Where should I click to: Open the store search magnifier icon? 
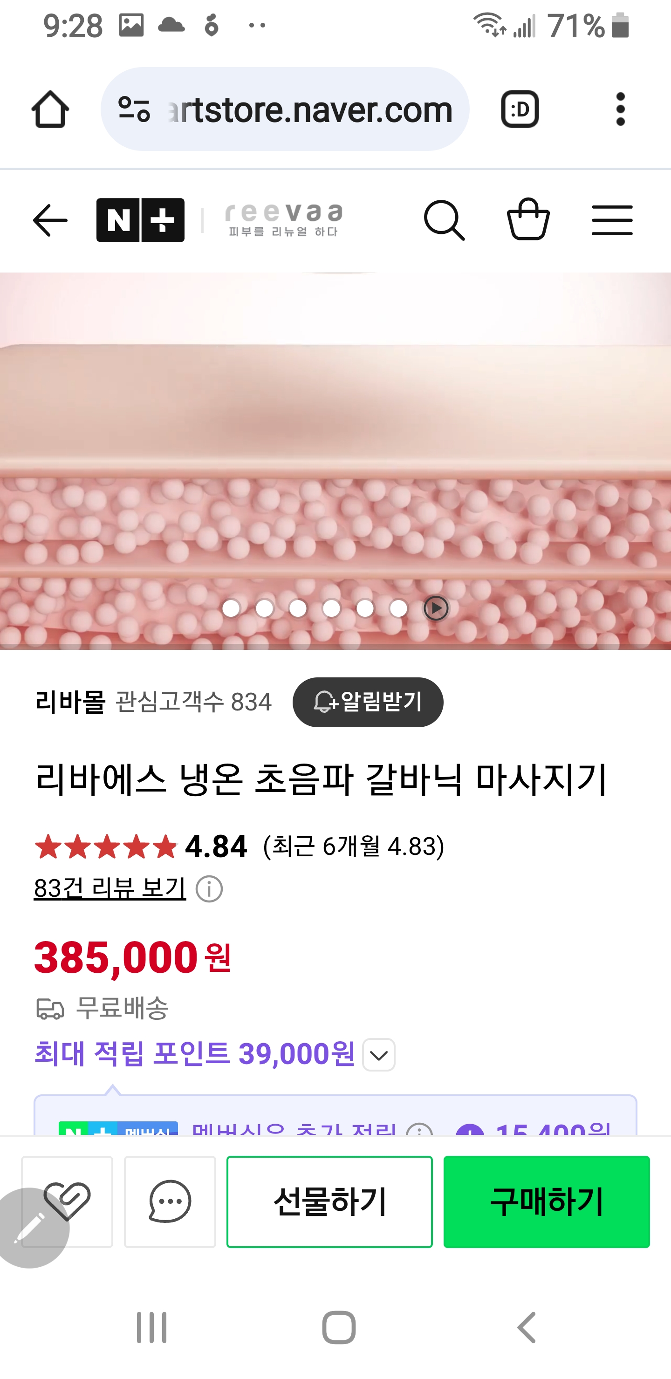click(444, 220)
